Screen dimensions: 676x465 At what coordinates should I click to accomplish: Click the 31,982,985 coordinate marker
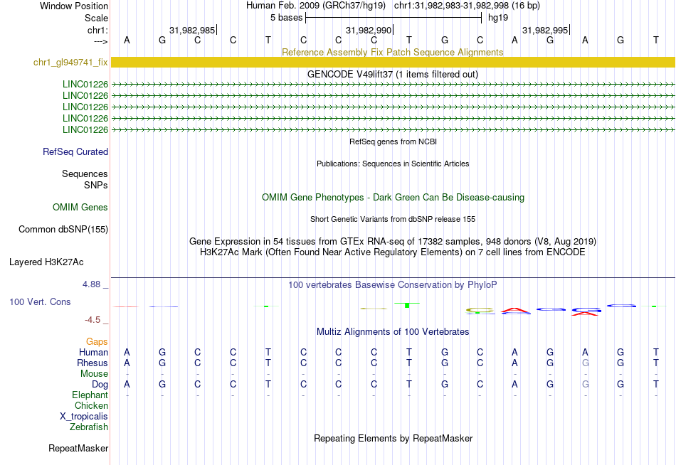(x=192, y=30)
